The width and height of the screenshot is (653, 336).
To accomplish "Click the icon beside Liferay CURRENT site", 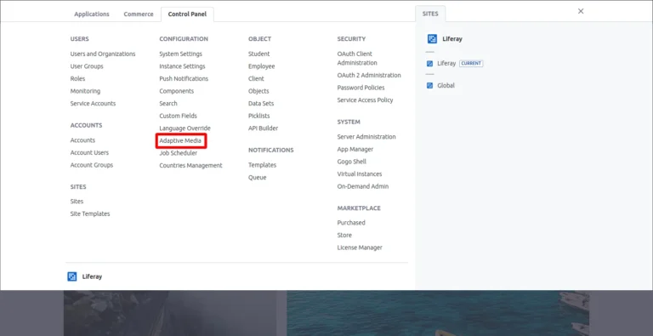I will 429,64.
